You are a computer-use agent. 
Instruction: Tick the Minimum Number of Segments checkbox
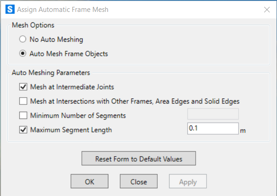(23, 115)
